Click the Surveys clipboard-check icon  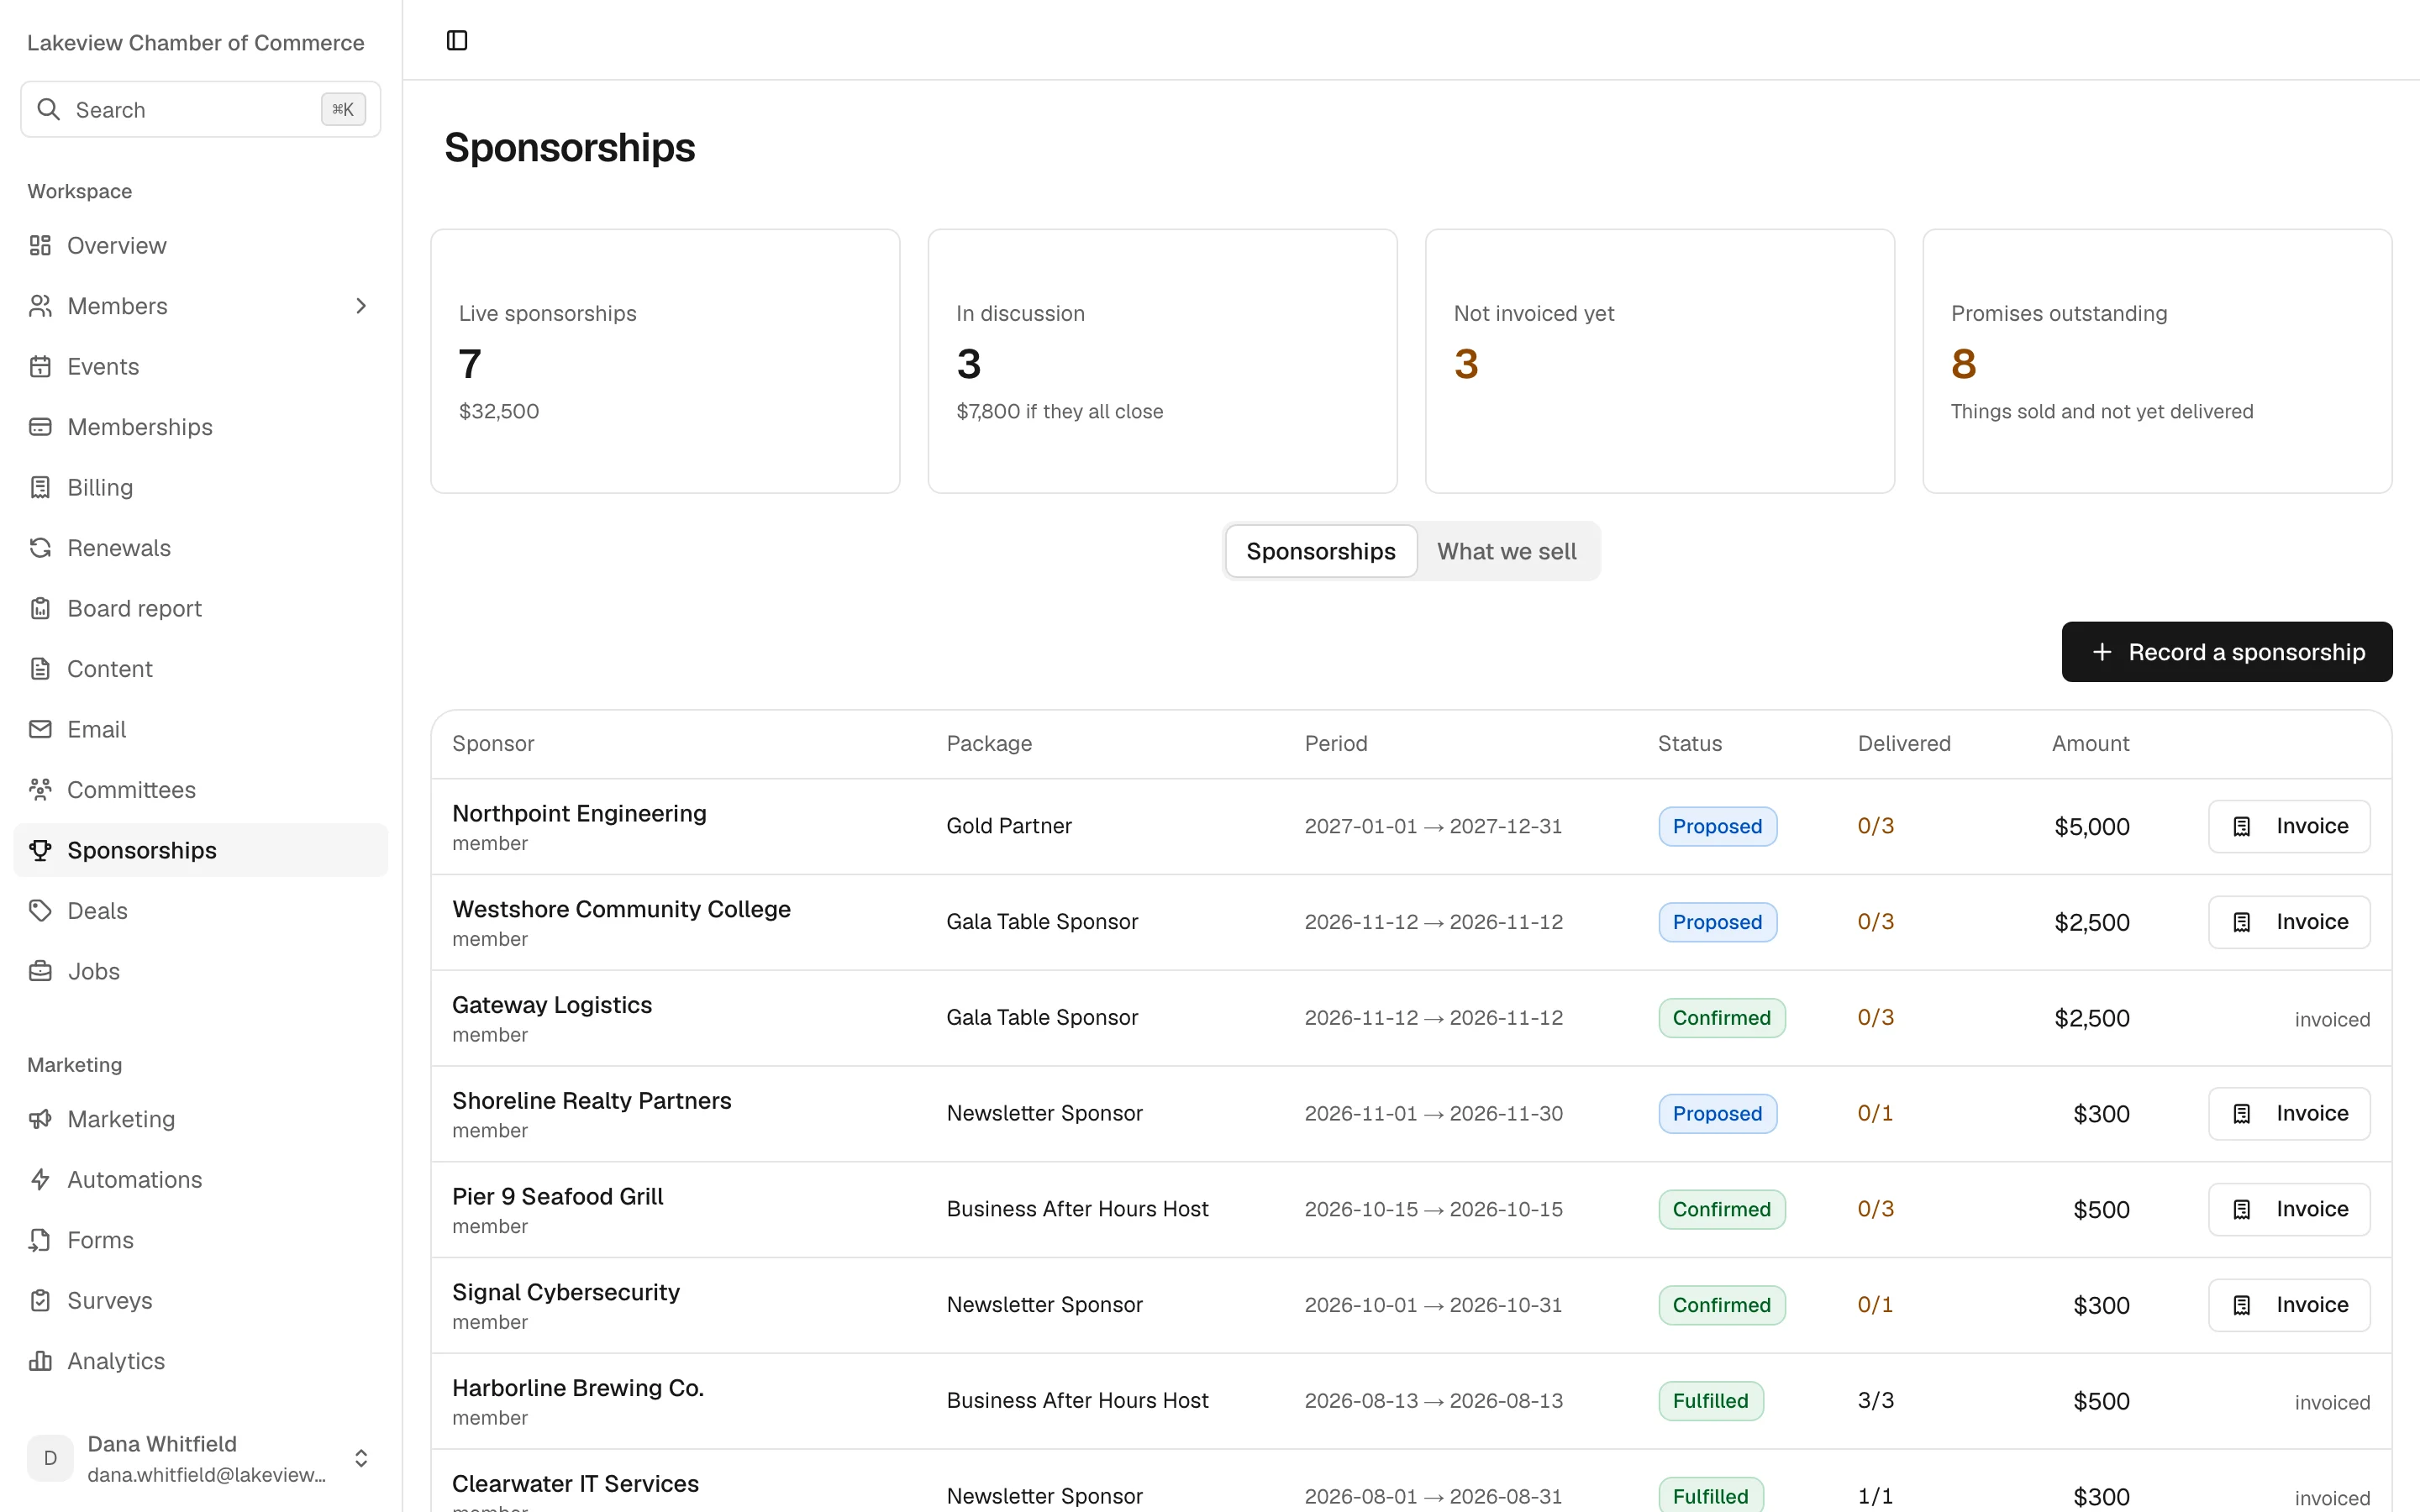(40, 1300)
